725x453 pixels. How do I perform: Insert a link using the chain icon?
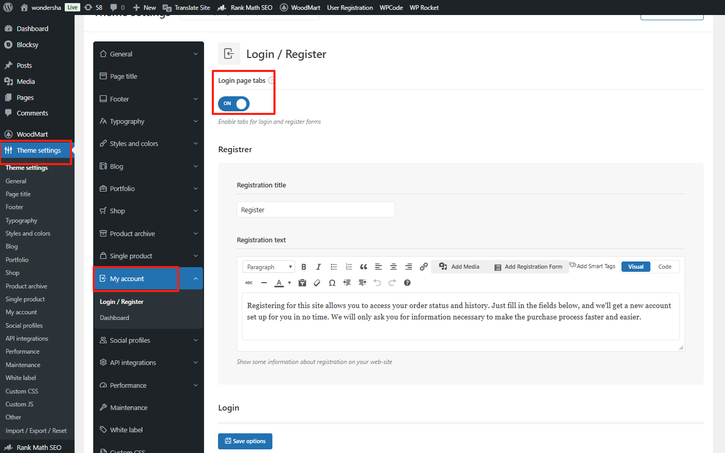coord(423,266)
